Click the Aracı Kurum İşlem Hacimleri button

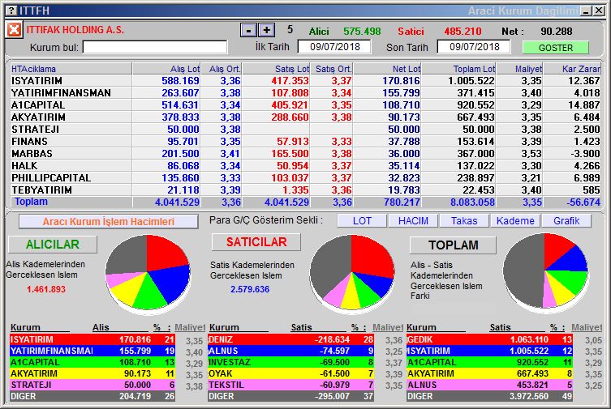click(x=108, y=221)
